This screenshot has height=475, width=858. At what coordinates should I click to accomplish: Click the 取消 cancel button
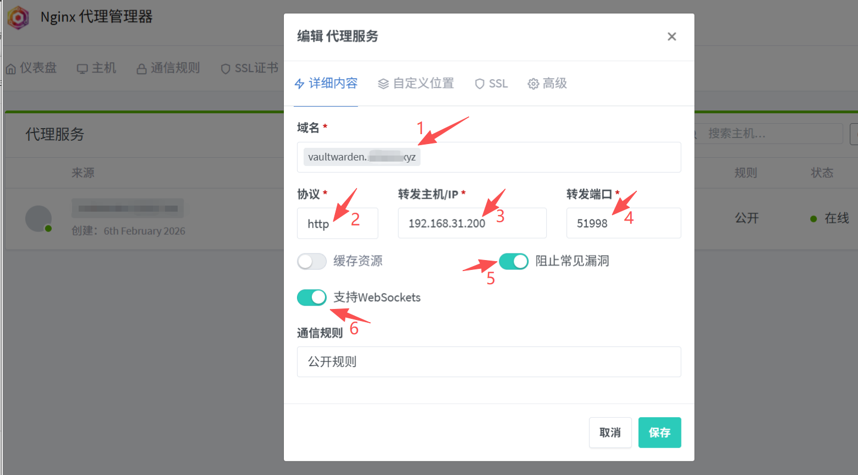[x=610, y=433]
